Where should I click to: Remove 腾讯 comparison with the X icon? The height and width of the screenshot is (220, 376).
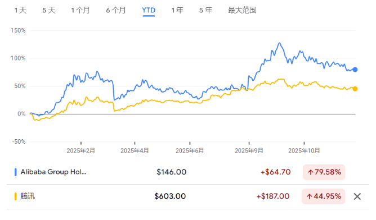(357, 196)
